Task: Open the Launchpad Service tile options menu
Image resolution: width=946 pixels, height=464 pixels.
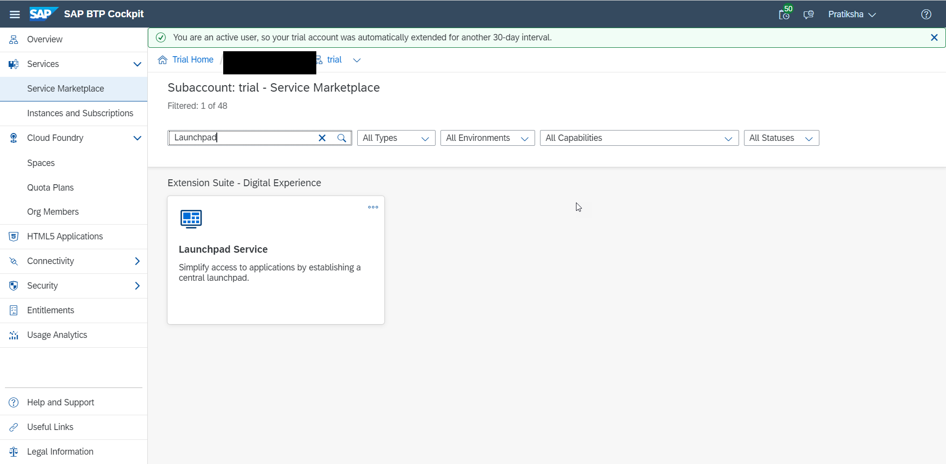Action: pyautogui.click(x=373, y=207)
